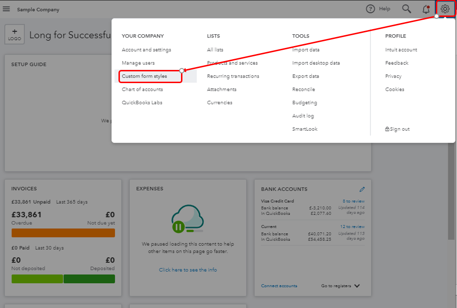457x308 pixels.
Task: Open Intuit account profile
Action: click(x=401, y=50)
